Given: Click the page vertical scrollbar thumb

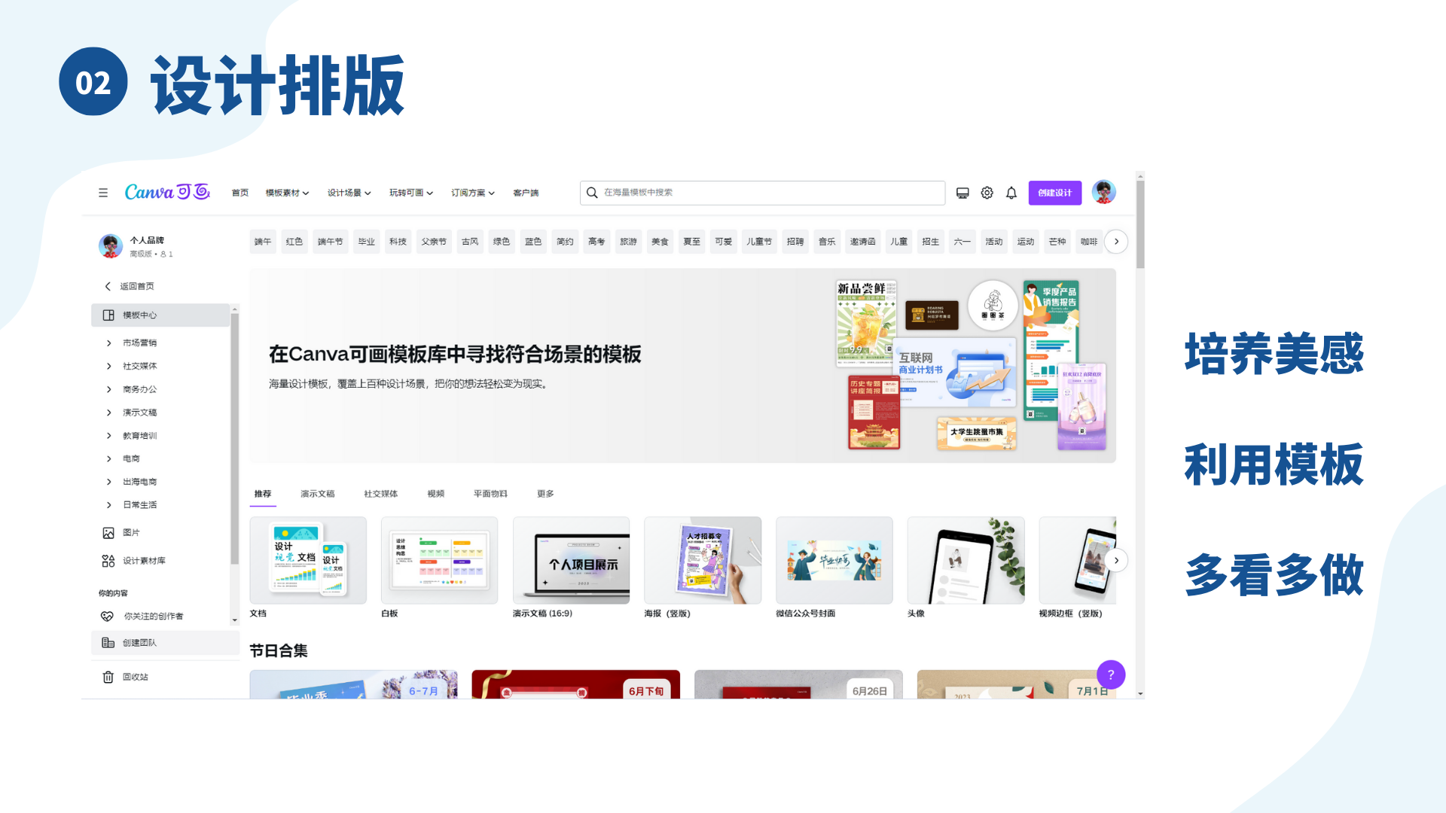Looking at the screenshot, I should point(1140,224).
